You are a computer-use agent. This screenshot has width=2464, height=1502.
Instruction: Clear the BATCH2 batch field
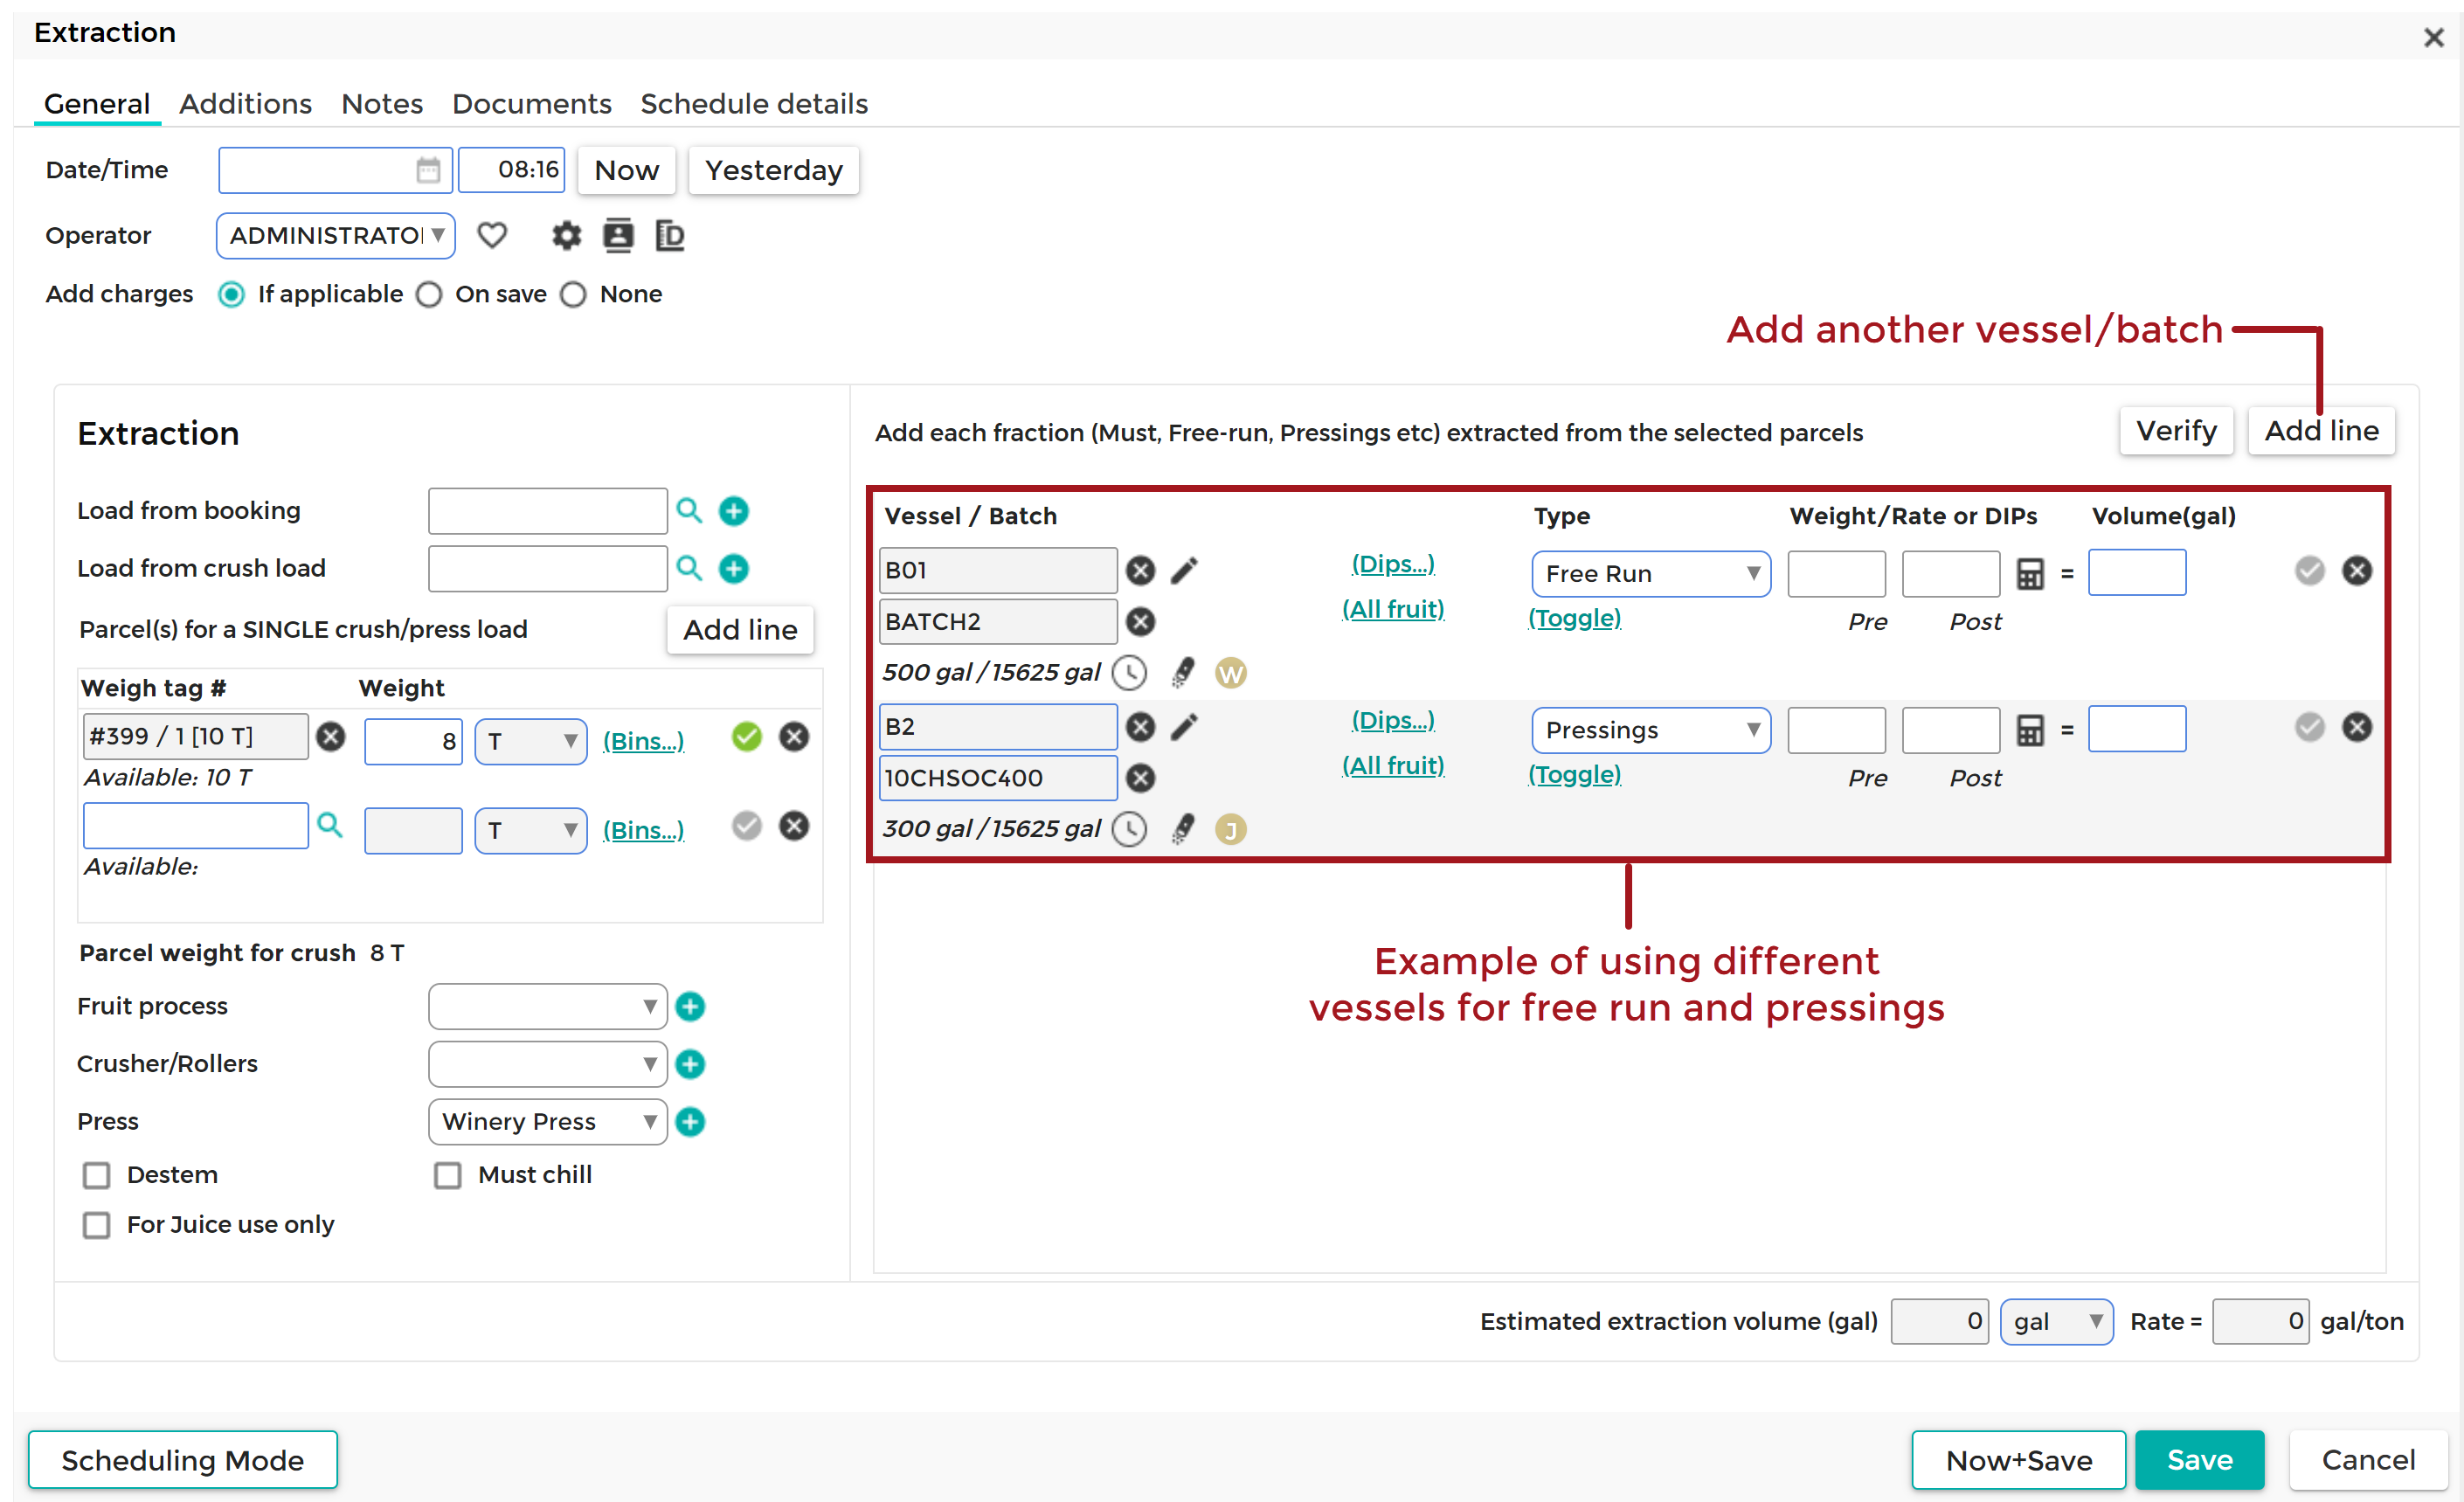(1140, 622)
